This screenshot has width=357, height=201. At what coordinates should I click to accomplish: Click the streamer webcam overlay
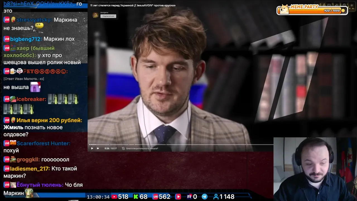[315, 169]
